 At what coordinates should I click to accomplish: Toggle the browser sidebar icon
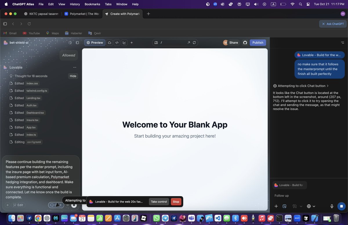[5, 24]
